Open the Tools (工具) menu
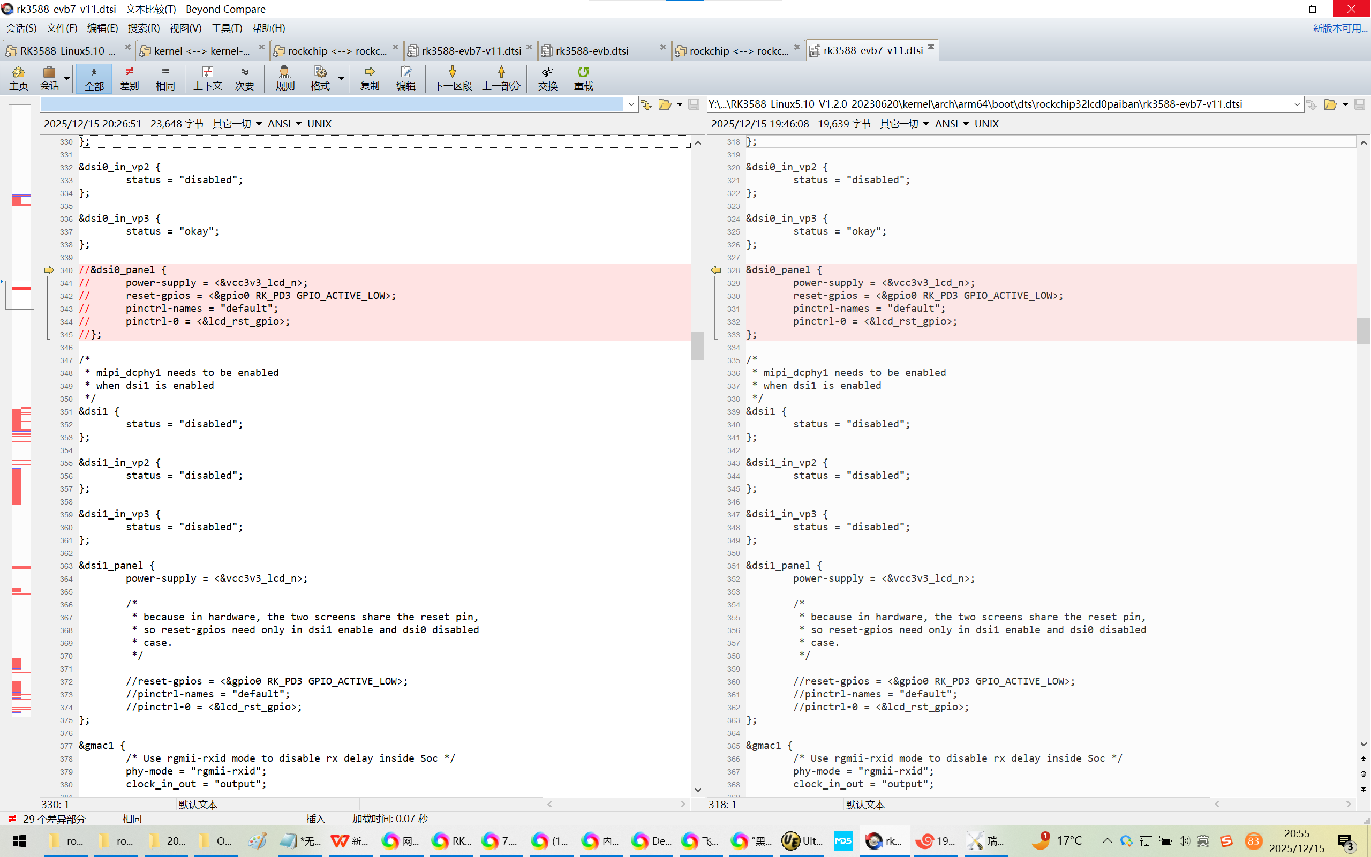1371x857 pixels. tap(227, 28)
